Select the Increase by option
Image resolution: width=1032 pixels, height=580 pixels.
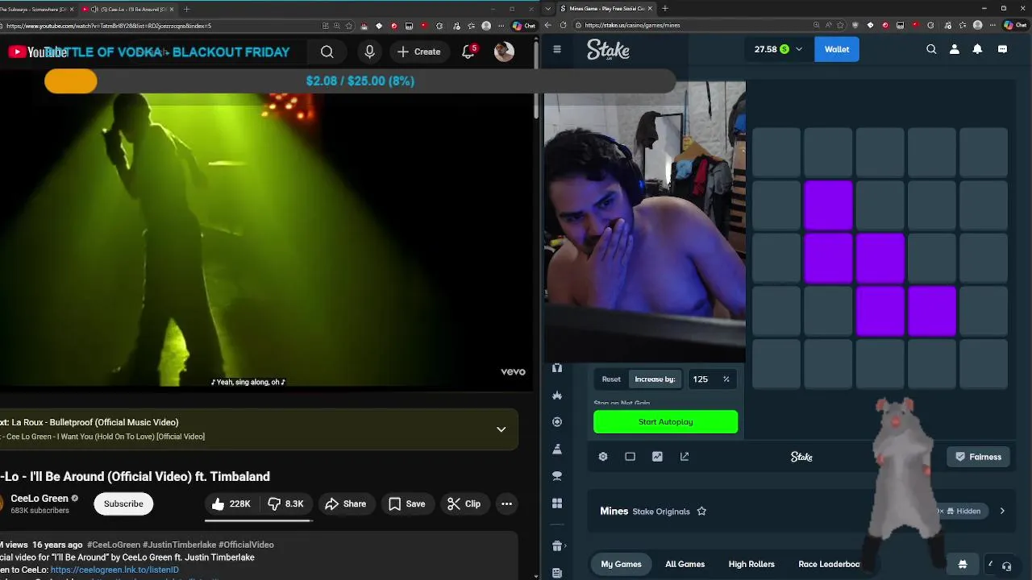[x=655, y=379]
